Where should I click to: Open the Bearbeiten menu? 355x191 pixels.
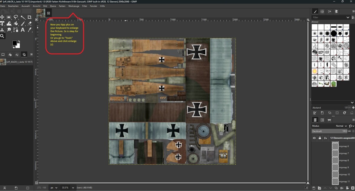coord(13,6)
